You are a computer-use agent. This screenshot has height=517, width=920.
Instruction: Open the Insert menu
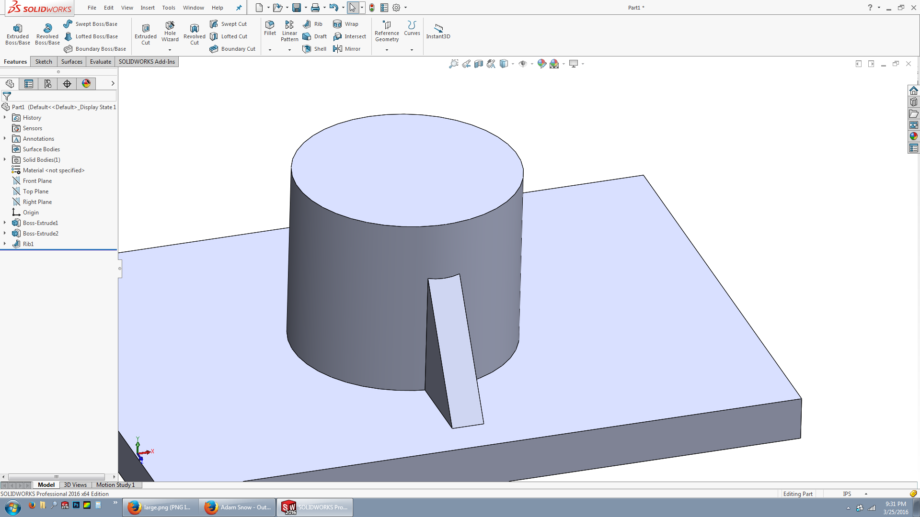point(147,8)
